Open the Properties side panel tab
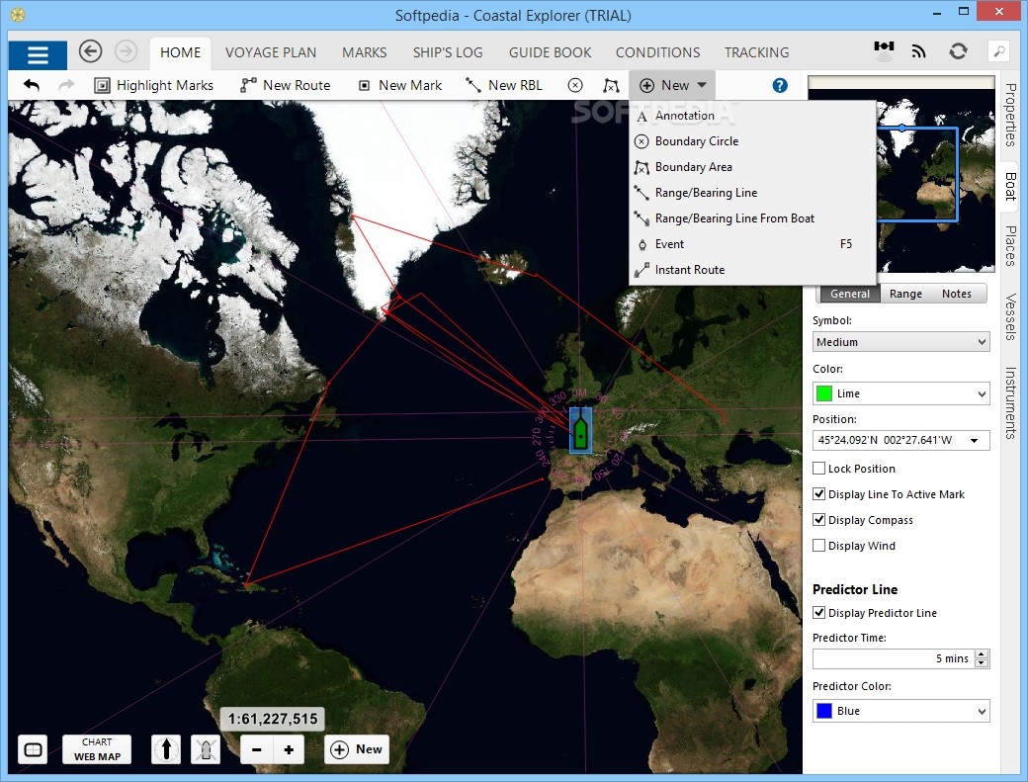 pos(1010,115)
